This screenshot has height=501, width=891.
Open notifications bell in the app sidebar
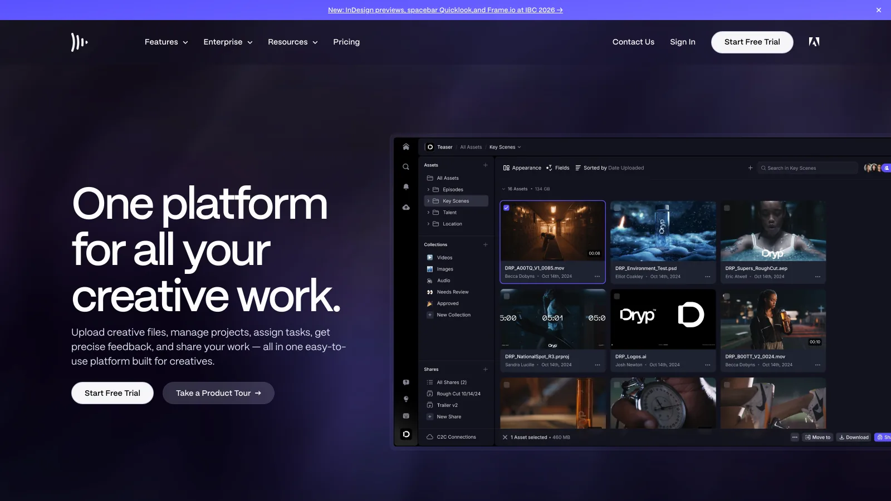(x=406, y=187)
